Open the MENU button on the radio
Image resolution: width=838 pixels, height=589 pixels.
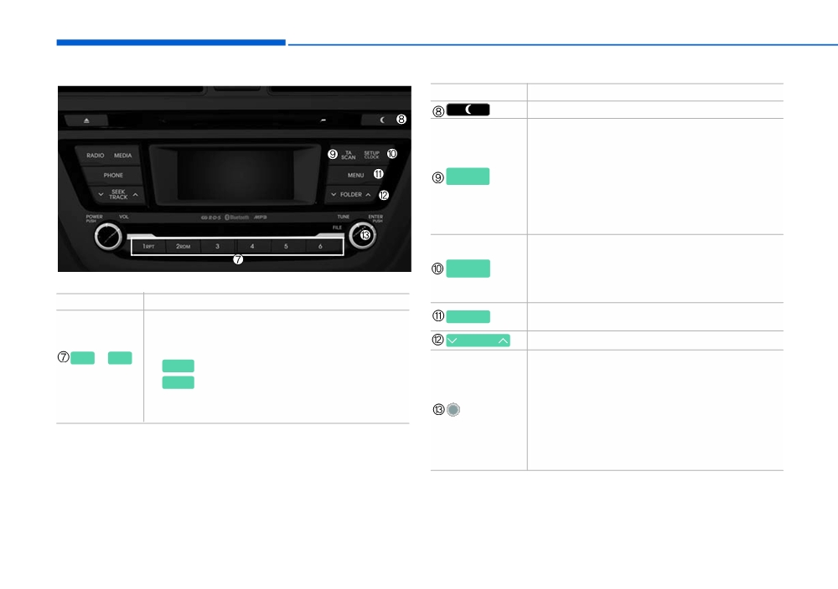pyautogui.click(x=355, y=175)
